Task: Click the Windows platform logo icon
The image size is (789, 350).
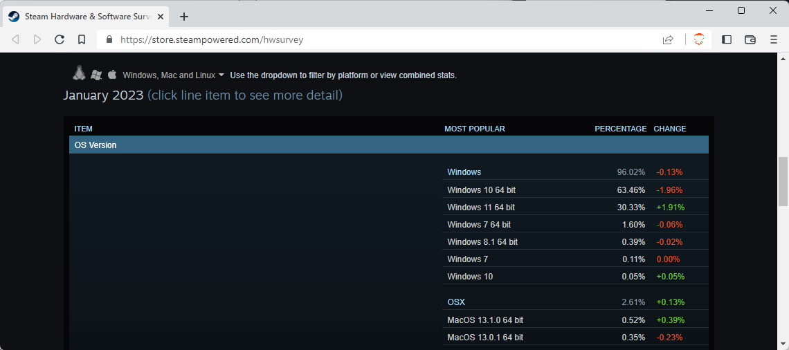Action: 96,75
